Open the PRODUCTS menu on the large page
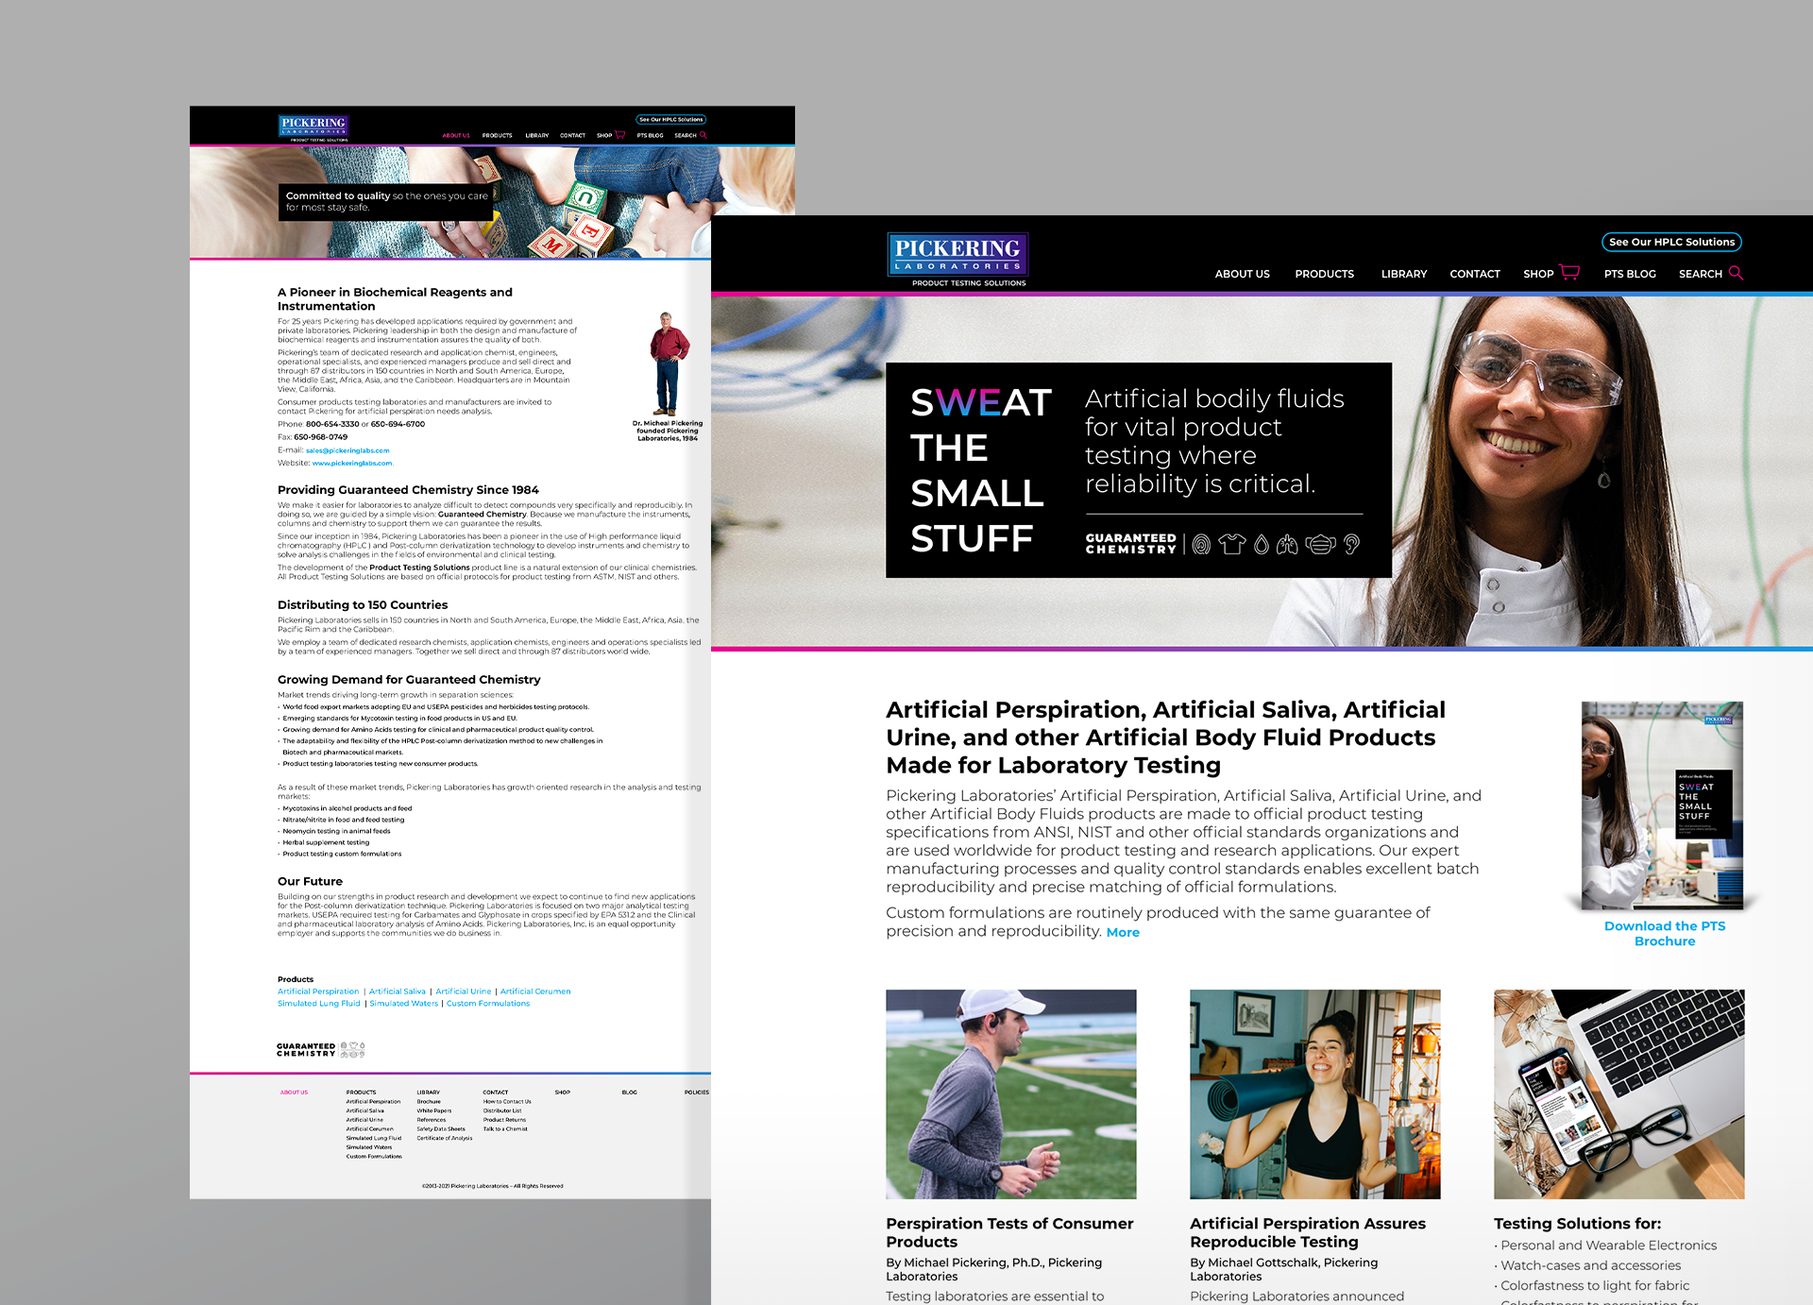 click(1324, 274)
